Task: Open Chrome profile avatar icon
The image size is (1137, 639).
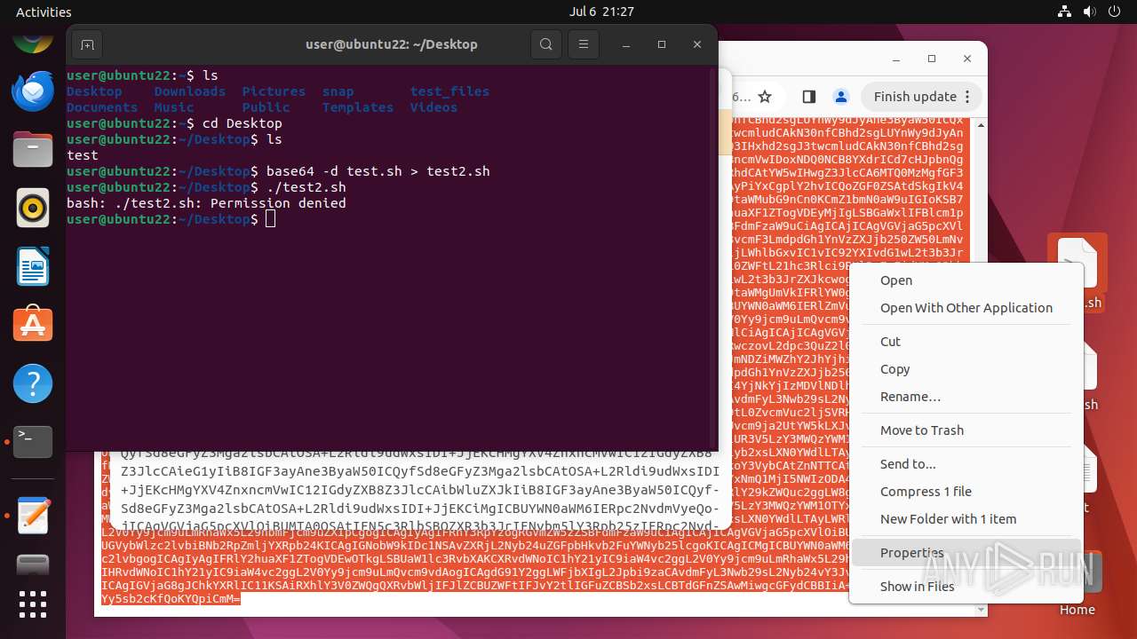Action: pos(840,97)
